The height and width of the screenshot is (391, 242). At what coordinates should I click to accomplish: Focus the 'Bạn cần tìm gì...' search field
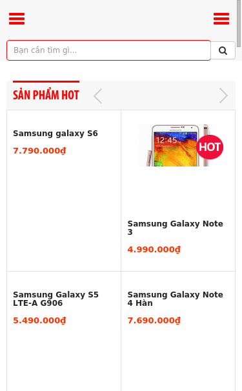[108, 50]
